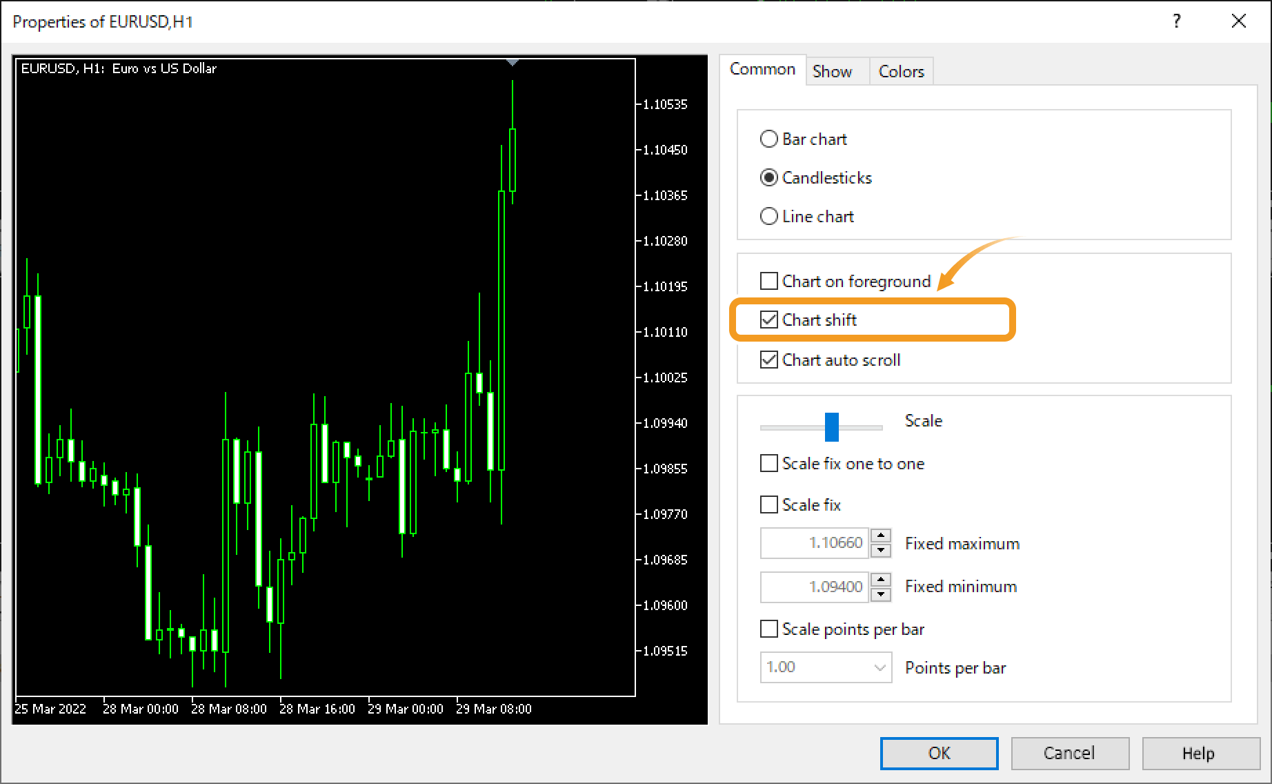Increment the Fixed maximum value

point(880,536)
